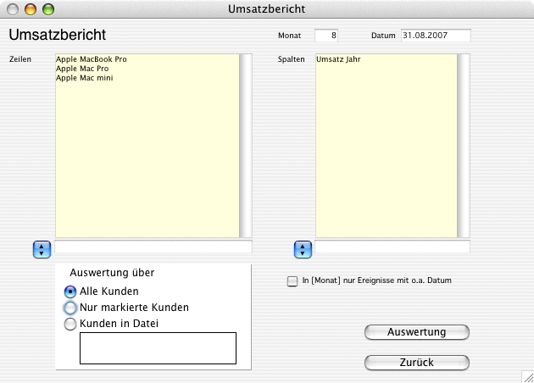Pick Apple Mac mini in the list
The height and width of the screenshot is (383, 534).
coord(85,78)
